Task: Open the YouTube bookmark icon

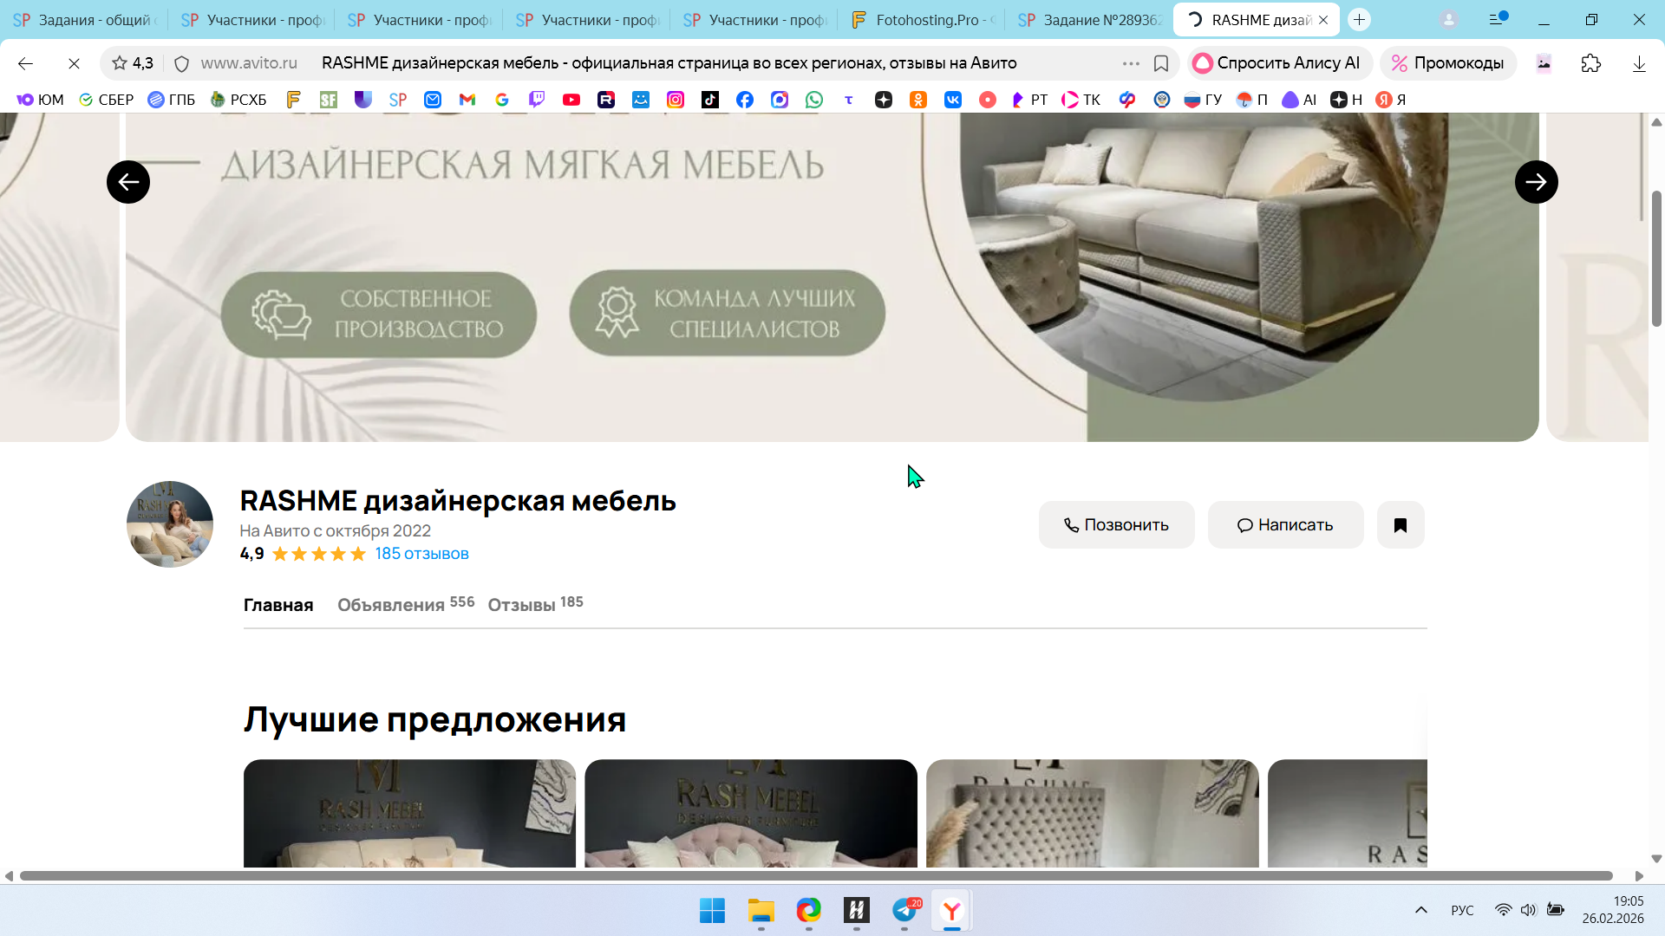Action: [x=571, y=100]
